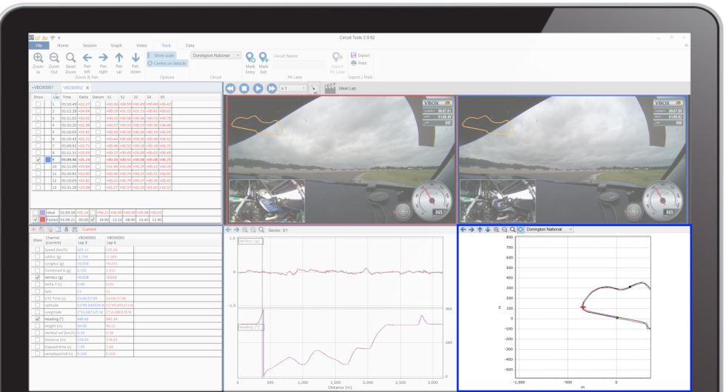
Task: Switch to the Session ribbon tab
Action: point(90,45)
